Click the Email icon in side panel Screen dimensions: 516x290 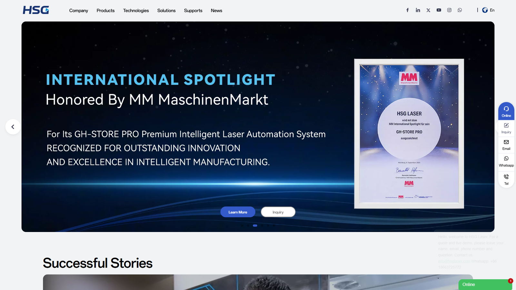tap(506, 144)
